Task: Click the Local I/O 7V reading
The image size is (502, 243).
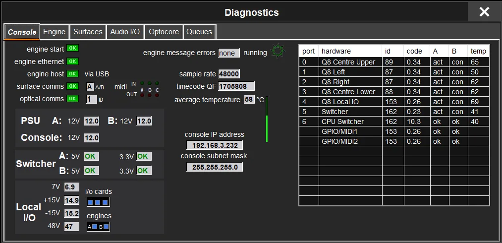Action: 72,187
